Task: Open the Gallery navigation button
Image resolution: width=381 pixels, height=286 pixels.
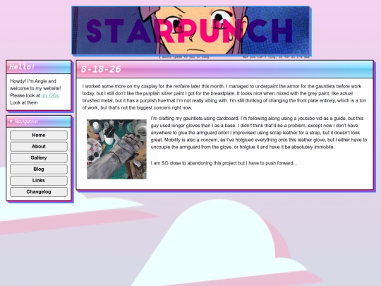Action: click(39, 158)
